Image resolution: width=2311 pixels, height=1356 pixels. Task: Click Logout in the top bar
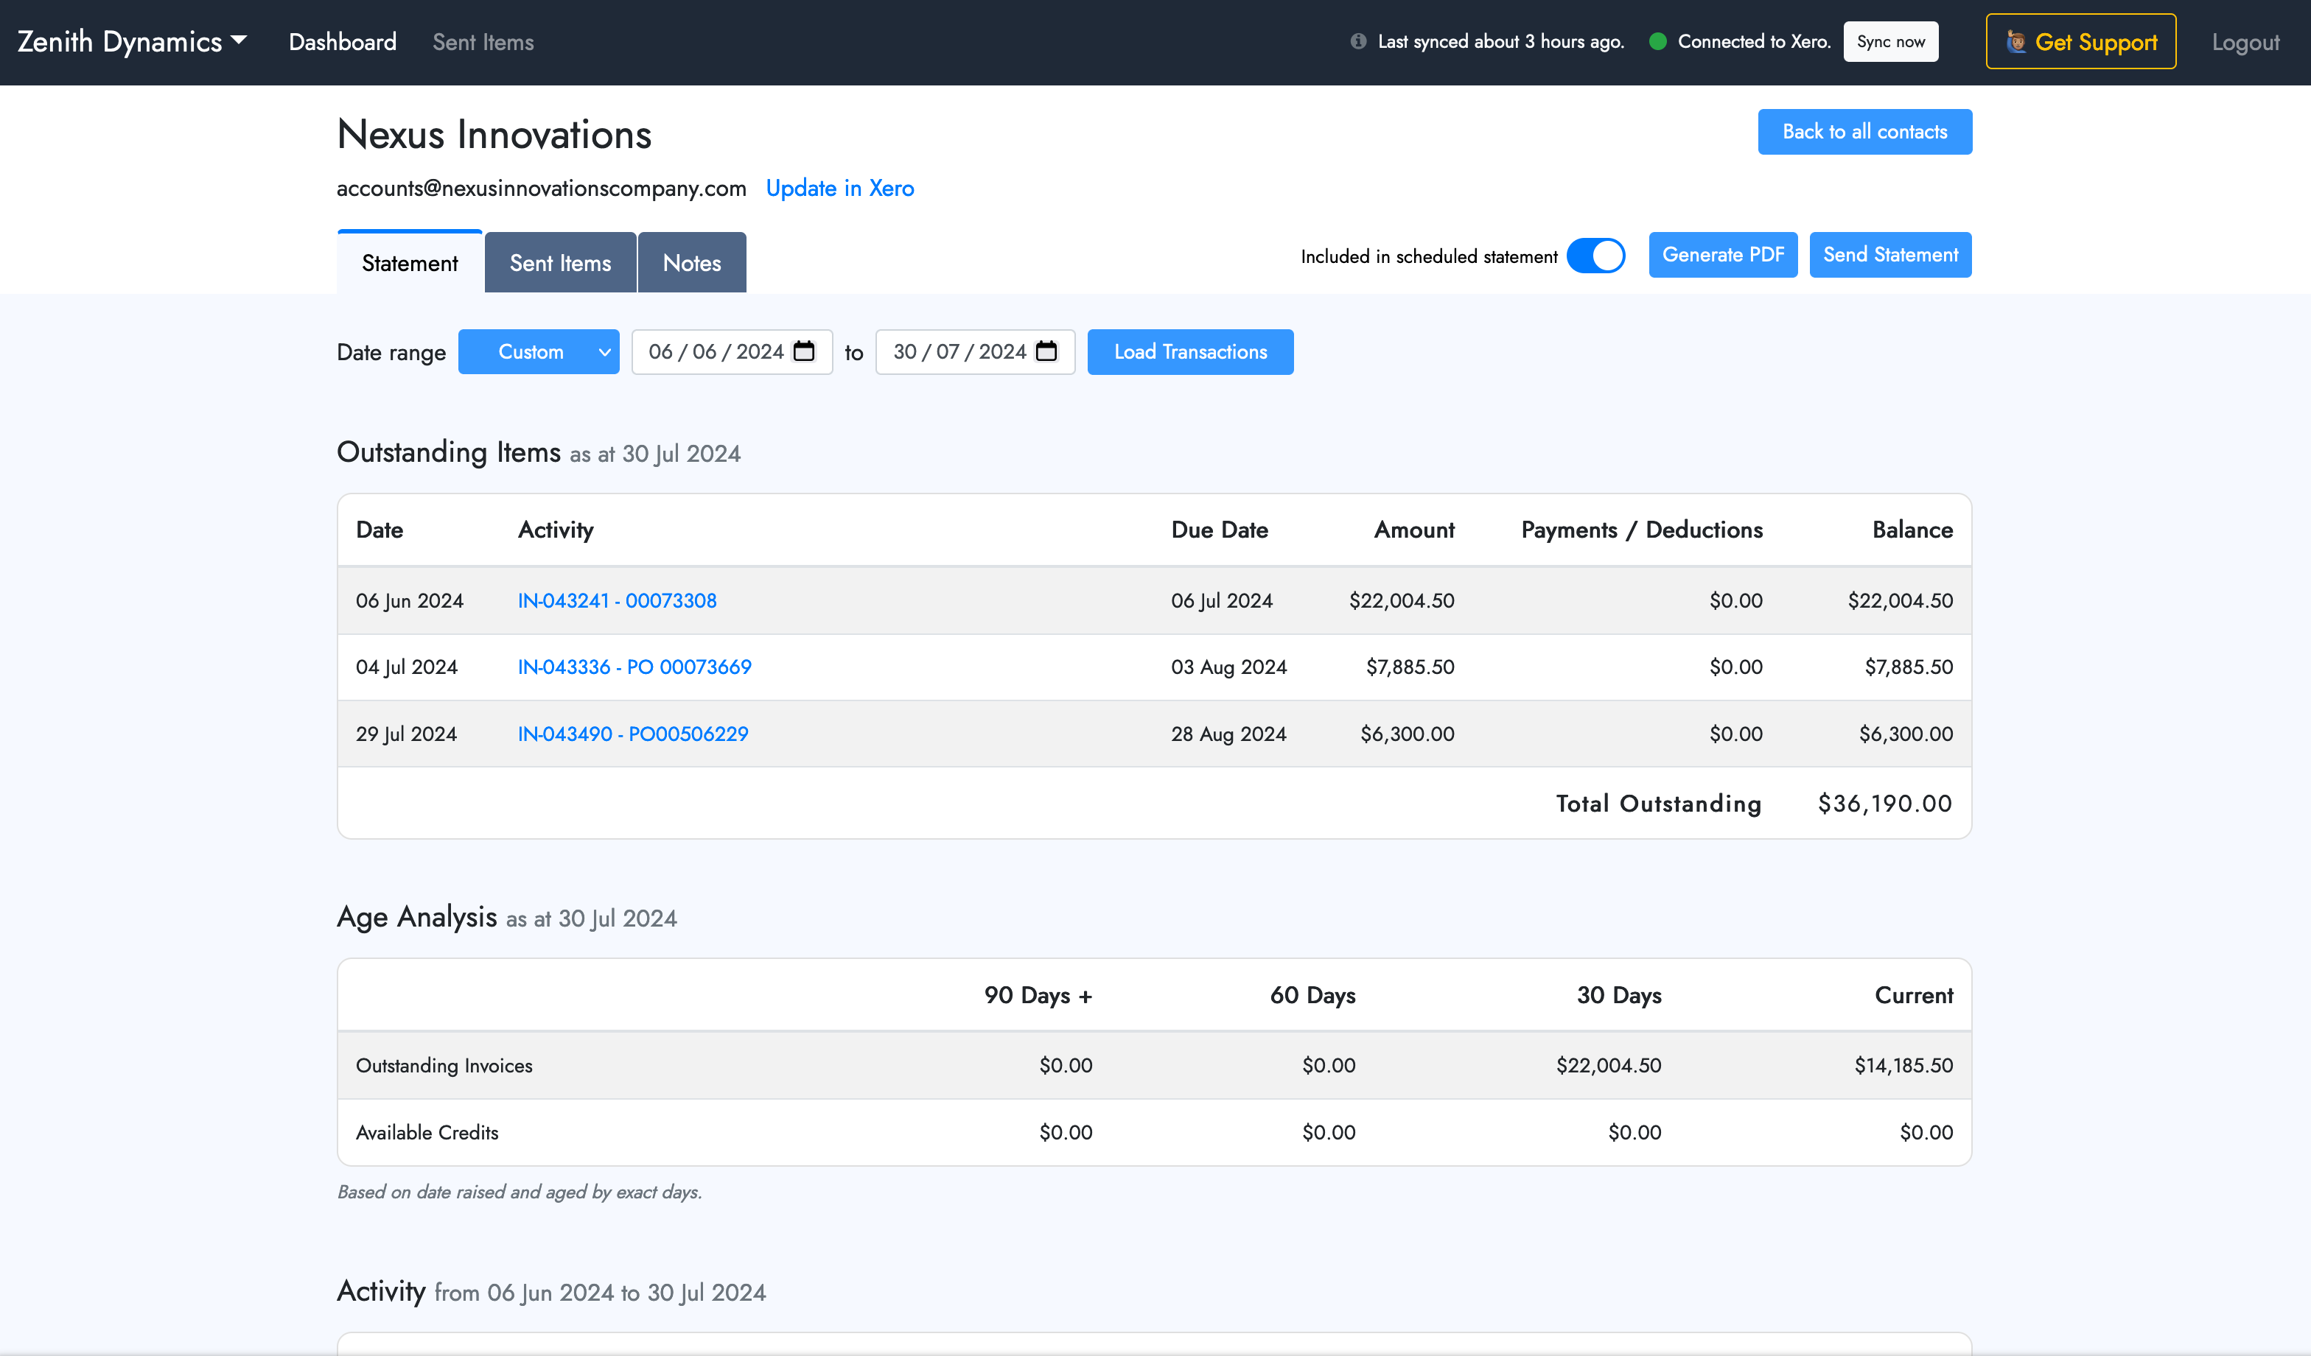tap(2245, 42)
